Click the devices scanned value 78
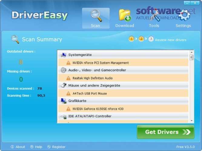 [40, 88]
